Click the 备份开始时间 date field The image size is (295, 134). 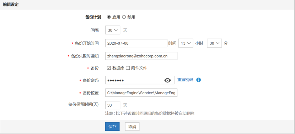click(136, 43)
